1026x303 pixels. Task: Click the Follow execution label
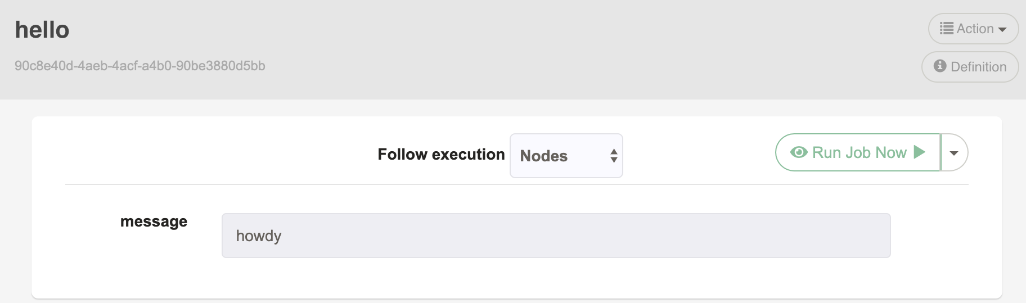[441, 155]
